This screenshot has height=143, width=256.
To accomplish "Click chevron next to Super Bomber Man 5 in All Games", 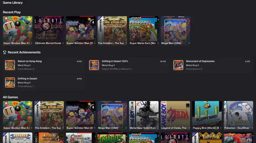I will point(31,128).
